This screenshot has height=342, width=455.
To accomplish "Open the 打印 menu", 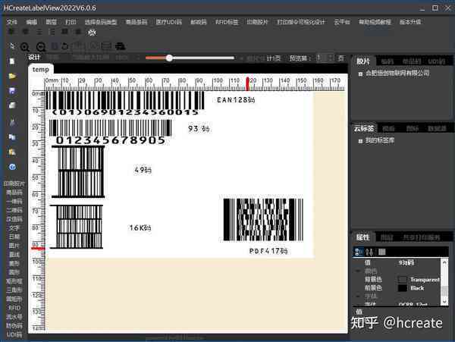I will [71, 22].
